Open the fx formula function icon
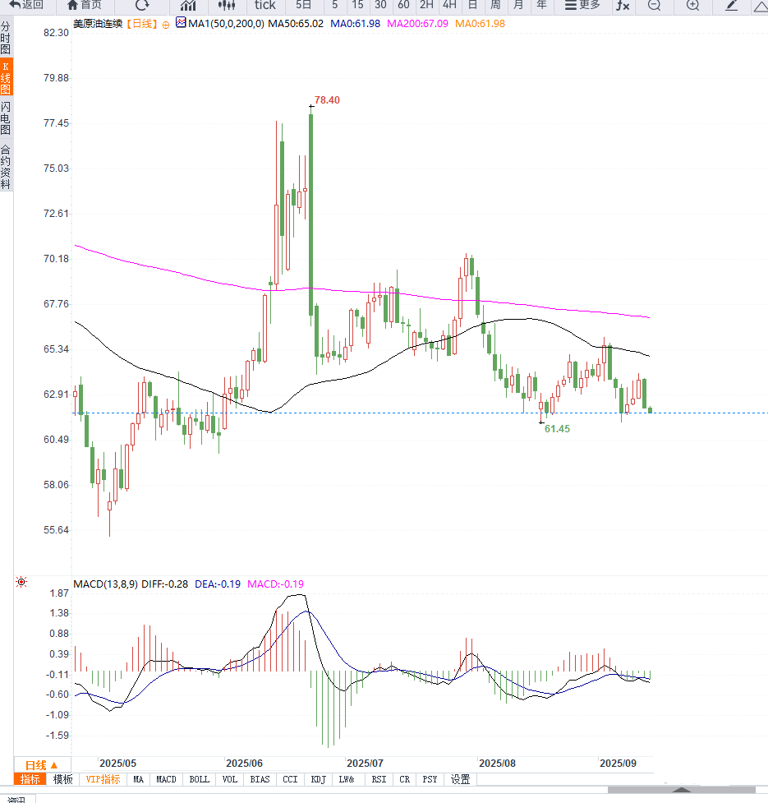Screen dimensions: 768x803 pyautogui.click(x=623, y=5)
